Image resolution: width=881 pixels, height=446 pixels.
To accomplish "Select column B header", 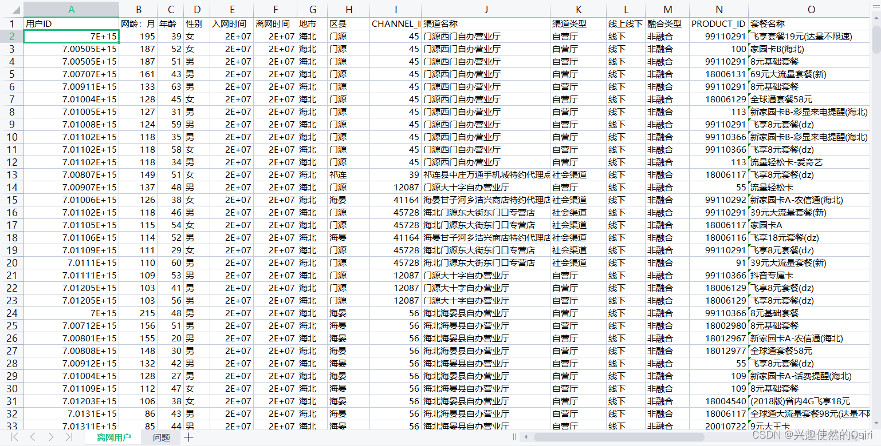I will coord(138,10).
